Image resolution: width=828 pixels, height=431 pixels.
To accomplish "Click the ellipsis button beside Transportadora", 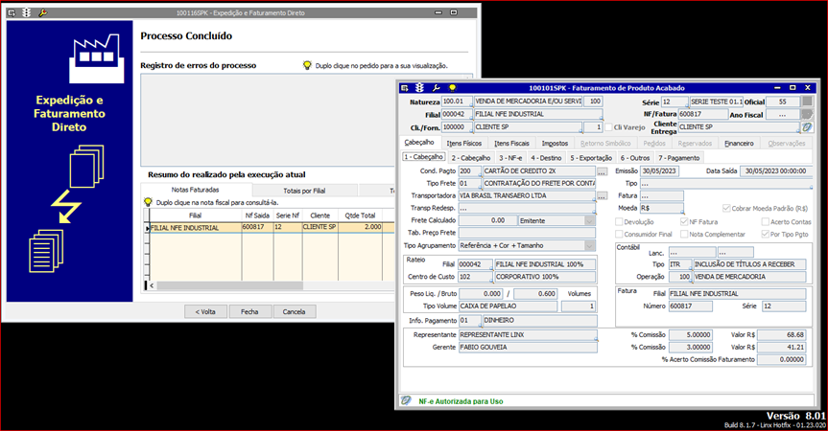I will [x=602, y=195].
